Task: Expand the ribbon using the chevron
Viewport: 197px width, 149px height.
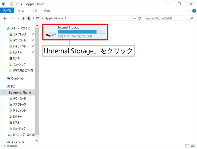Action: 188,11
